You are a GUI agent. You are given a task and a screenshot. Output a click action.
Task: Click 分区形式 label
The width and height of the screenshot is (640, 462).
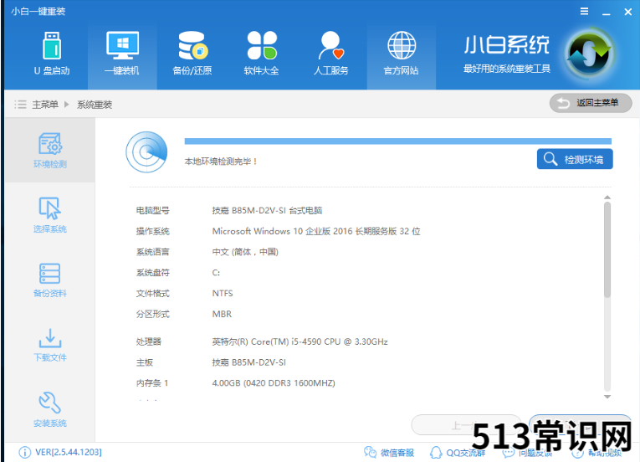[152, 314]
